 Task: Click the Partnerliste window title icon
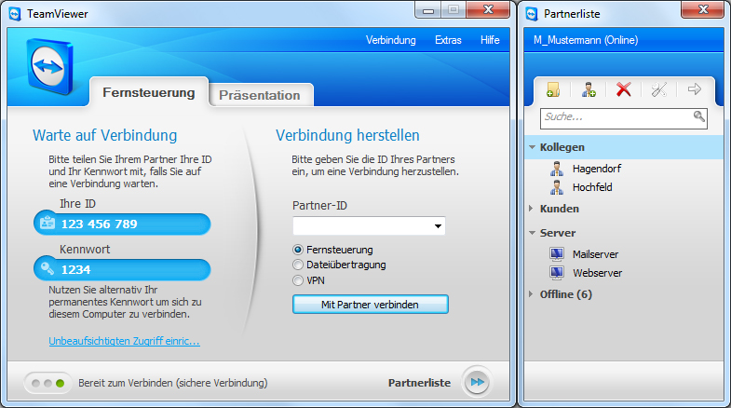tap(532, 14)
